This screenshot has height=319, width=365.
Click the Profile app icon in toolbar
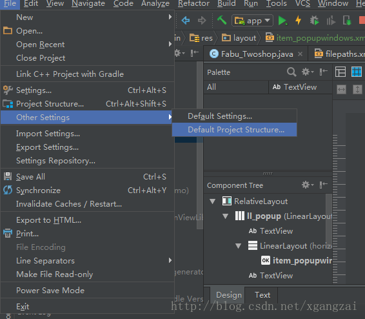[331, 21]
